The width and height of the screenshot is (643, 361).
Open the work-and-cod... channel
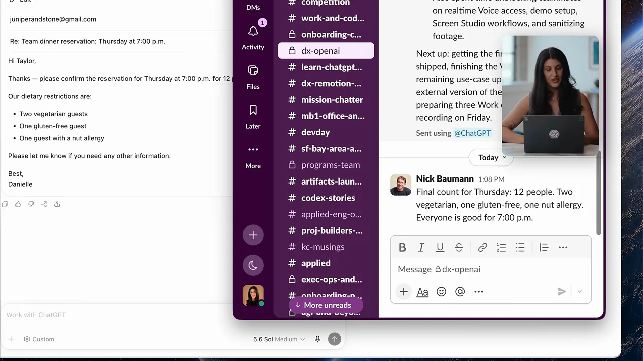click(x=326, y=18)
